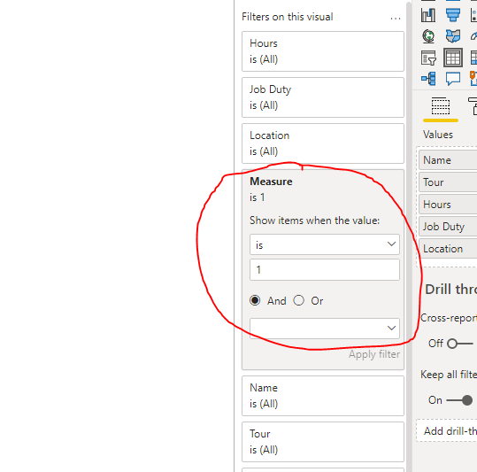The width and height of the screenshot is (477, 472).
Task: Open more options for Filters on this visual
Action: click(396, 19)
